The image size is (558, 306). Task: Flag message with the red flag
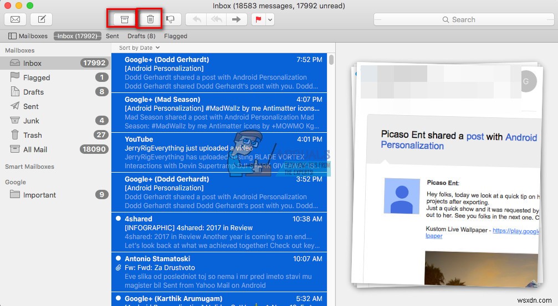pos(258,19)
